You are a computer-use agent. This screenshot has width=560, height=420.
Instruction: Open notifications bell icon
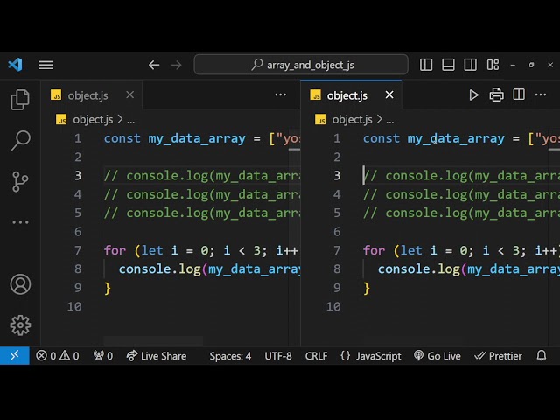coord(542,356)
